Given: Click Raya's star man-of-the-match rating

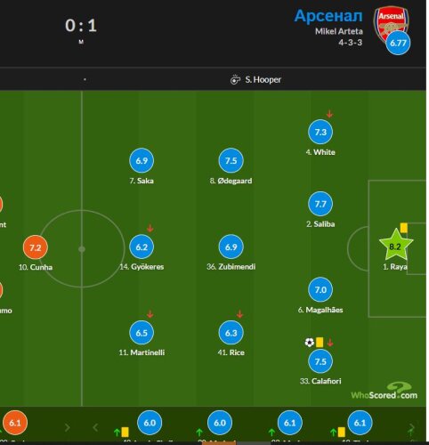Looking at the screenshot, I should point(396,246).
